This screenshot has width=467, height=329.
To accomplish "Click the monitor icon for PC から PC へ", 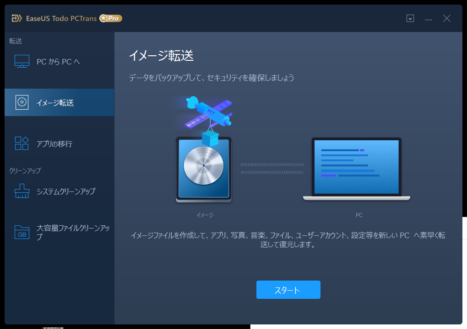I will click(x=22, y=61).
